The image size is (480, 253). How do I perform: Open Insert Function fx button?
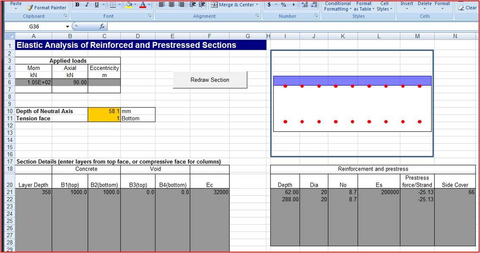(102, 26)
